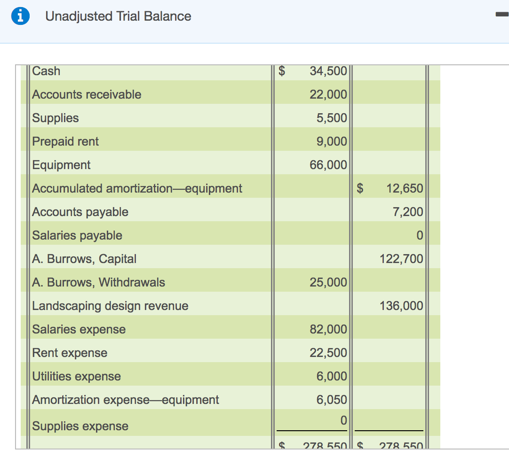Select the 'Supplies expense' label

pos(80,426)
